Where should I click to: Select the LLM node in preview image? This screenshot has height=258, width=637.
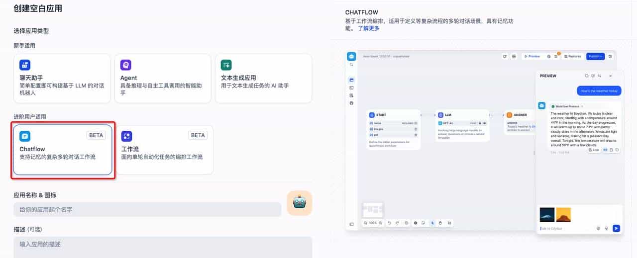462,126
